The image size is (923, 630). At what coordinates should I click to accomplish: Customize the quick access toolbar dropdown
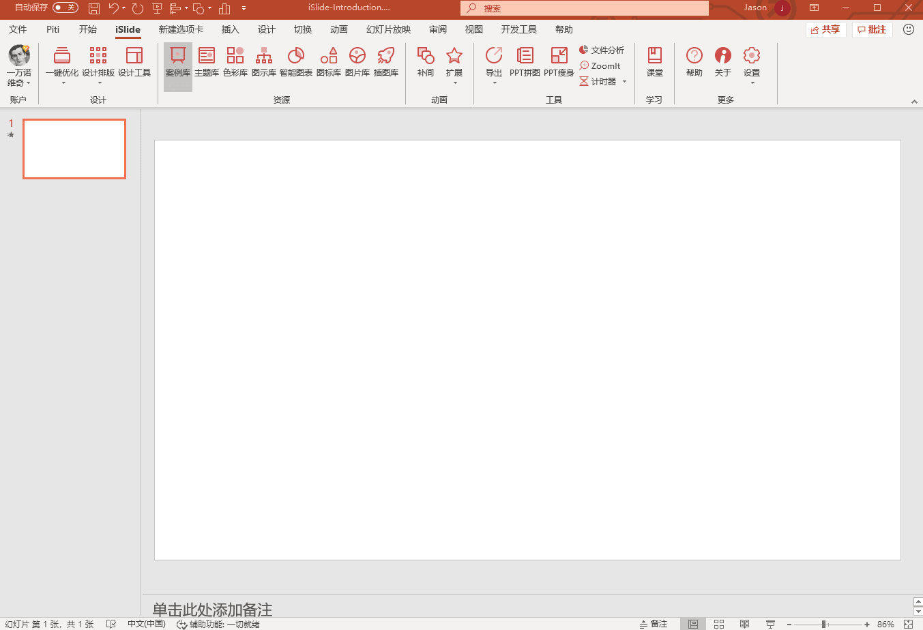tap(244, 8)
